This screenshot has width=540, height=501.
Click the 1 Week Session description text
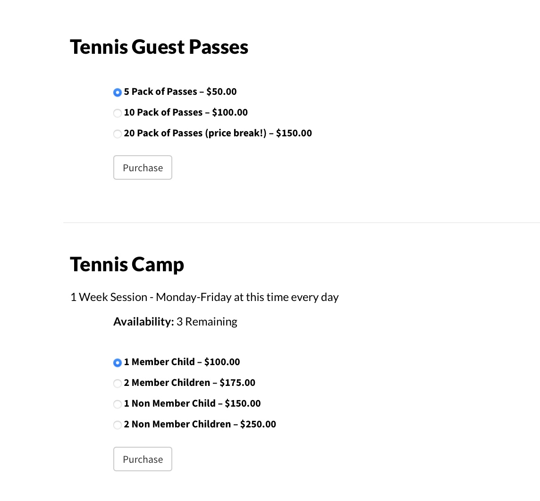click(x=204, y=297)
